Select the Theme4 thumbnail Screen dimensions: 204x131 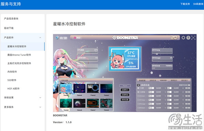click(x=106, y=88)
